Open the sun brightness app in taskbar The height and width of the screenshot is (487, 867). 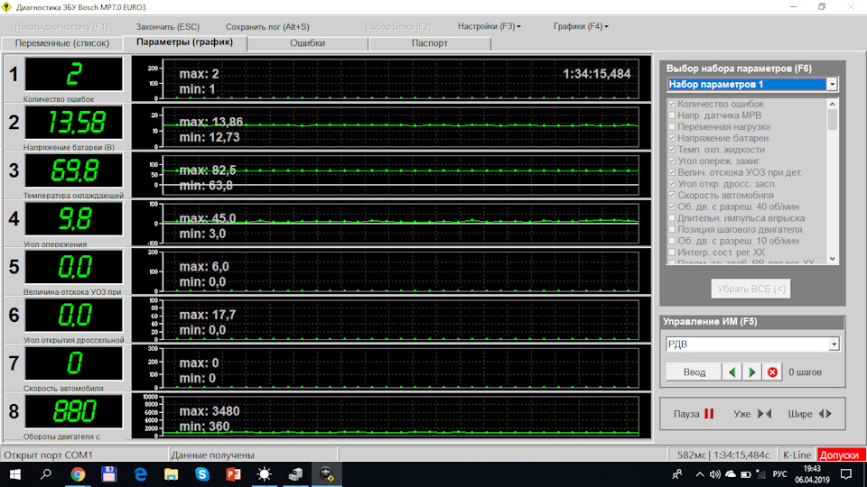point(265,474)
